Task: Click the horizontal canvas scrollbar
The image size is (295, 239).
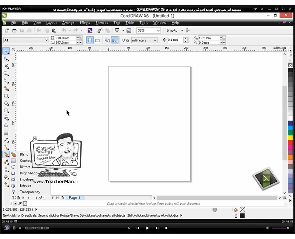Action: [x=217, y=198]
